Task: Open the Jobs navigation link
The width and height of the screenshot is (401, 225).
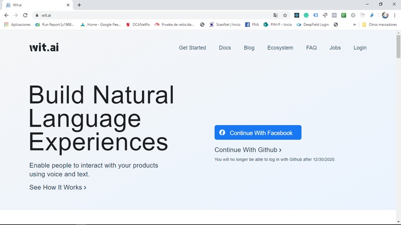Action: pos(335,48)
